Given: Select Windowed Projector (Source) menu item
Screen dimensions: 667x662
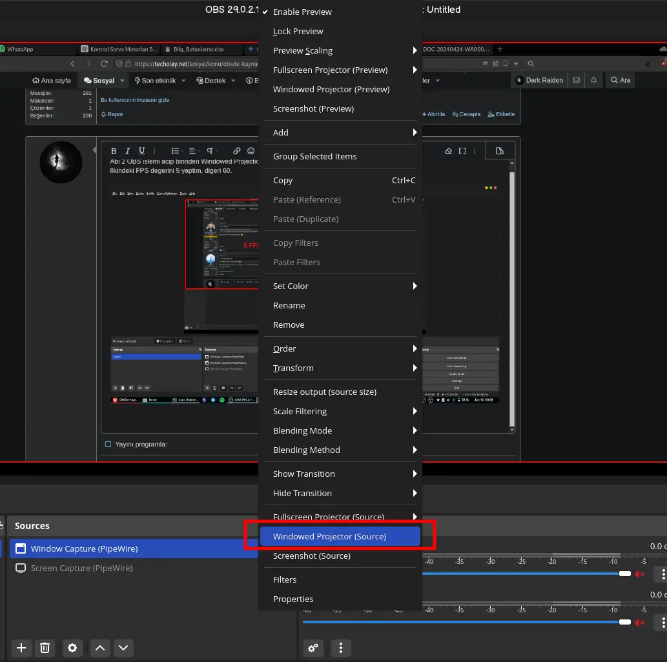Looking at the screenshot, I should coord(340,537).
